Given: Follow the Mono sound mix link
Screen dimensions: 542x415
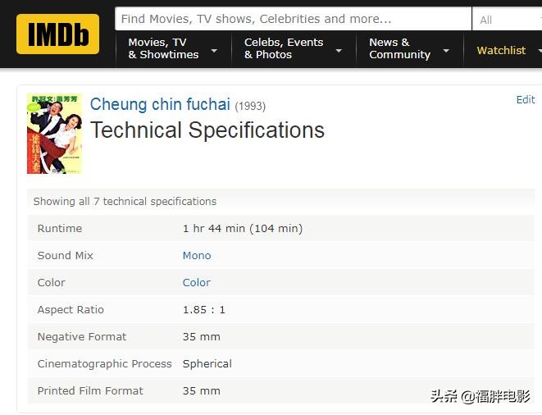Looking at the screenshot, I should [x=197, y=255].
